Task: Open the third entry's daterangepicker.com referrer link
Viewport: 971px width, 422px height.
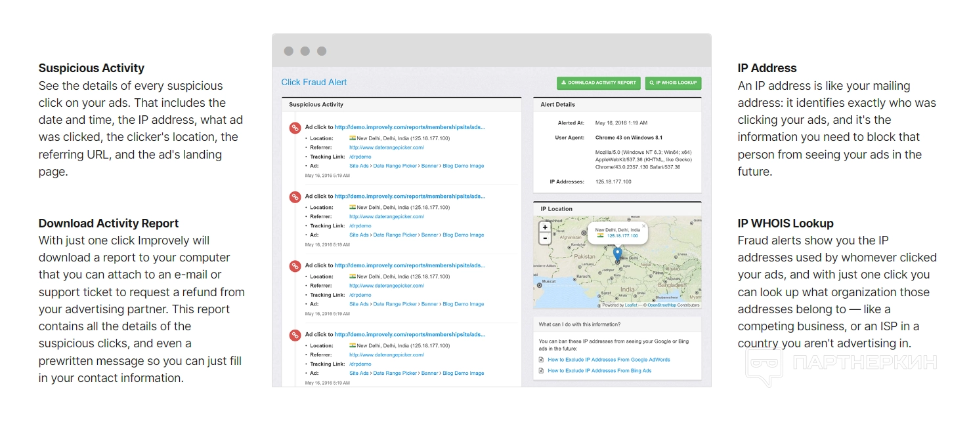Action: 386,286
